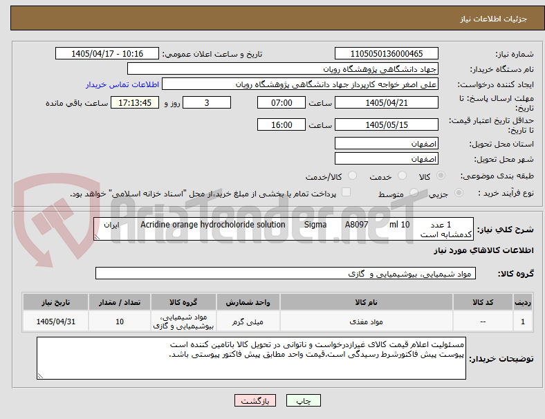Screen dimensions: 545x419
Task: Click the گروه کالا goods group field
Action: (x=286, y=273)
